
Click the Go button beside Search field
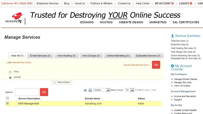(x=44, y=92)
